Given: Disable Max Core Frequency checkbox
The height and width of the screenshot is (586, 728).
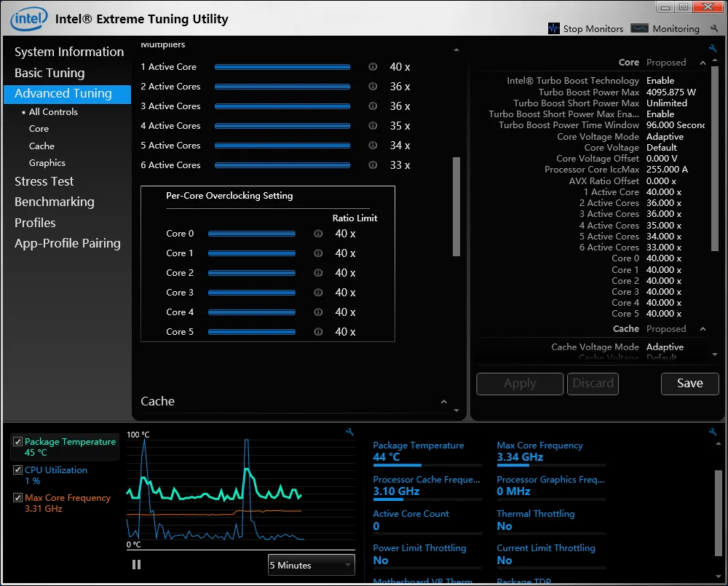Looking at the screenshot, I should pyautogui.click(x=18, y=498).
